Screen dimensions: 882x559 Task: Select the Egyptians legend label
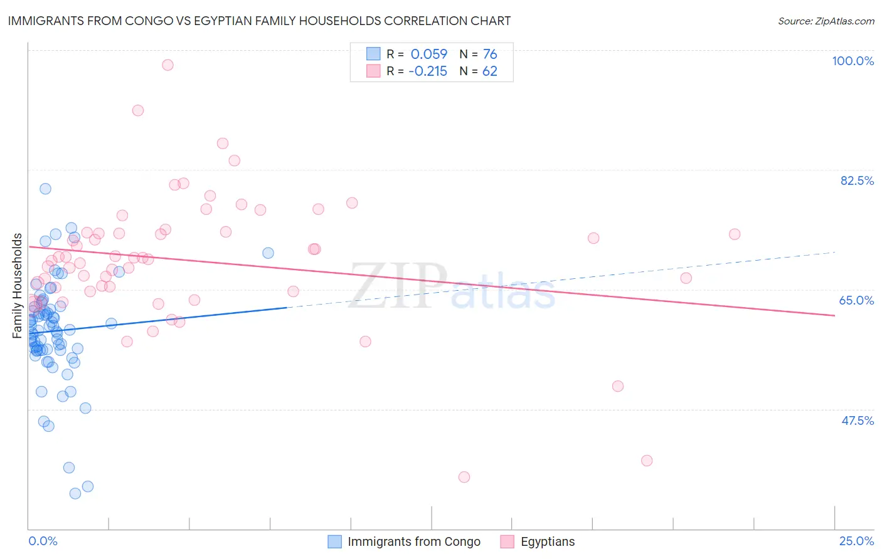[548, 541]
